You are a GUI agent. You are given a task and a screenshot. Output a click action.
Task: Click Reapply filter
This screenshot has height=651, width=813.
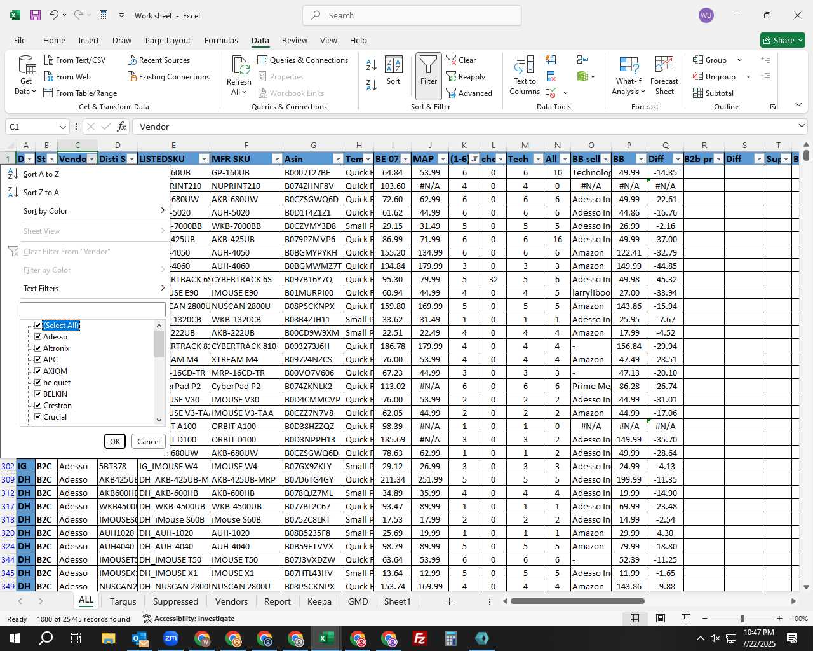(466, 76)
